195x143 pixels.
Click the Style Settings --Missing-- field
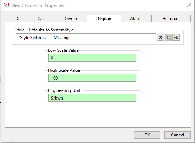coord(86,37)
